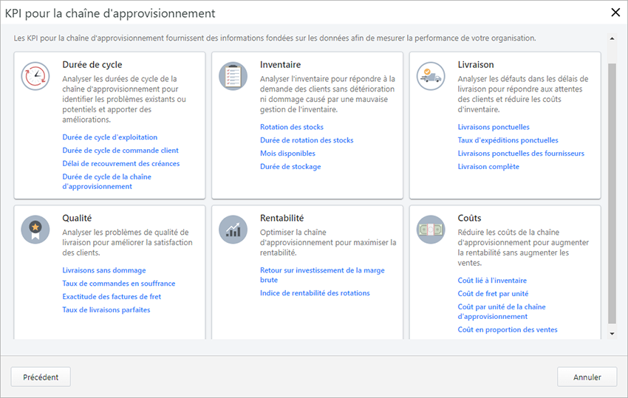628x398 pixels.
Task: Click the Livraison truck icon
Action: pos(431,76)
